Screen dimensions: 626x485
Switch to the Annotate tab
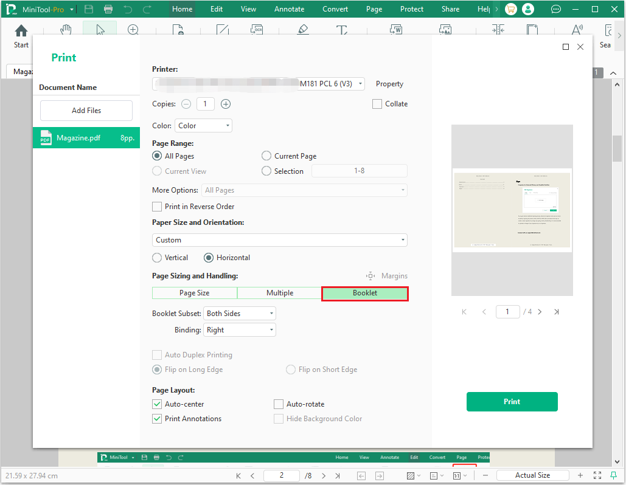[289, 9]
